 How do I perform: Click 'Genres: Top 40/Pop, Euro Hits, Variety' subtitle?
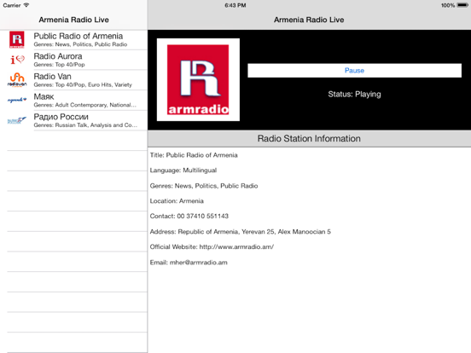point(83,84)
